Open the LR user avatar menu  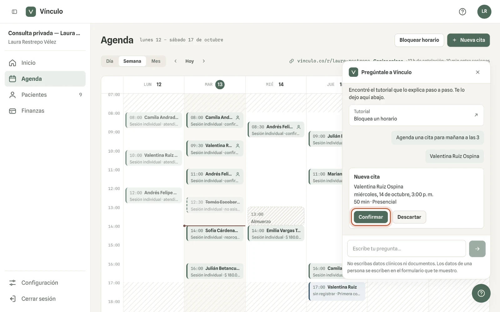[484, 12]
